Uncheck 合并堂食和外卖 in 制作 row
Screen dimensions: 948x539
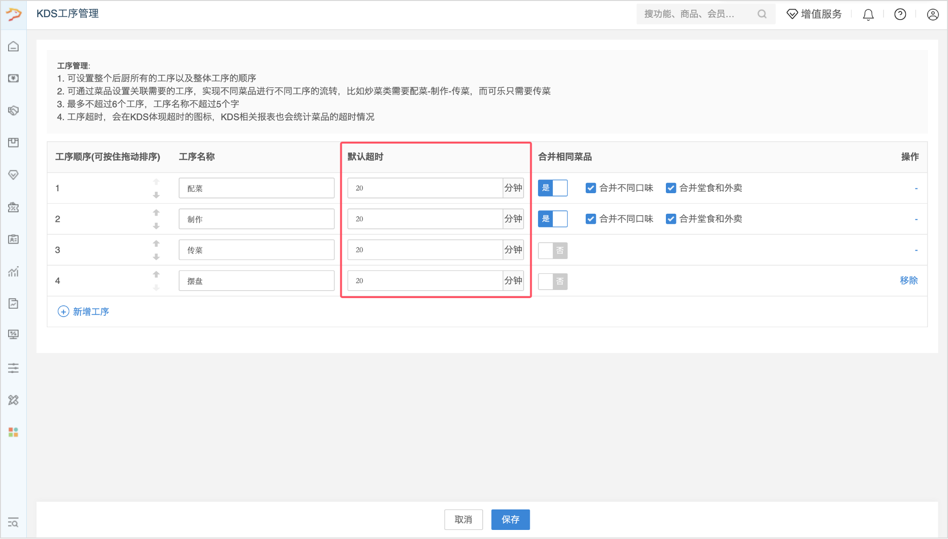[671, 219]
